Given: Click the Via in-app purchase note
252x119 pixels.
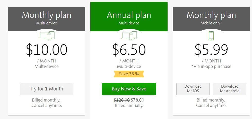Looking at the screenshot, I should pos(211,66).
